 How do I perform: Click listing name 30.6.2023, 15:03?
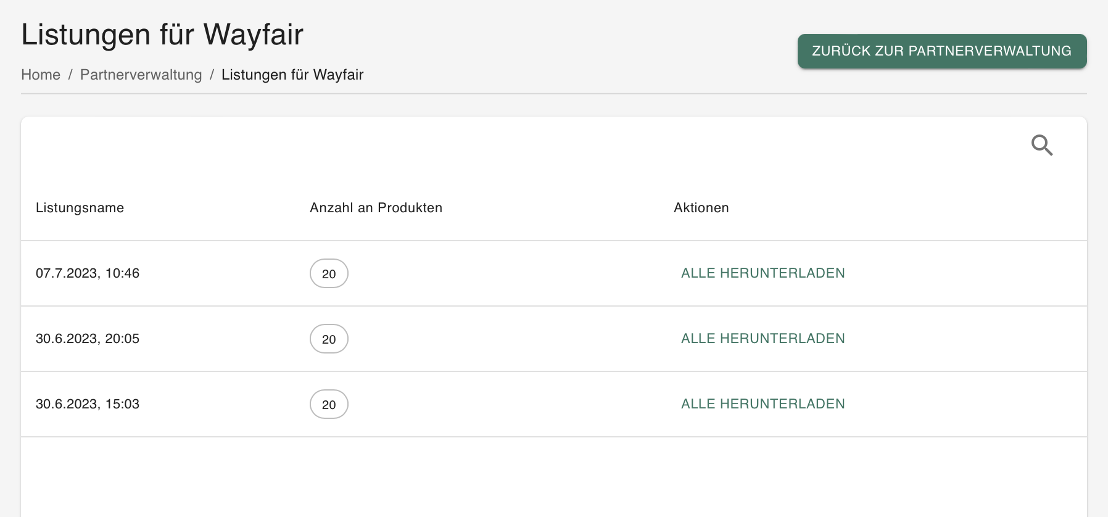click(x=88, y=404)
